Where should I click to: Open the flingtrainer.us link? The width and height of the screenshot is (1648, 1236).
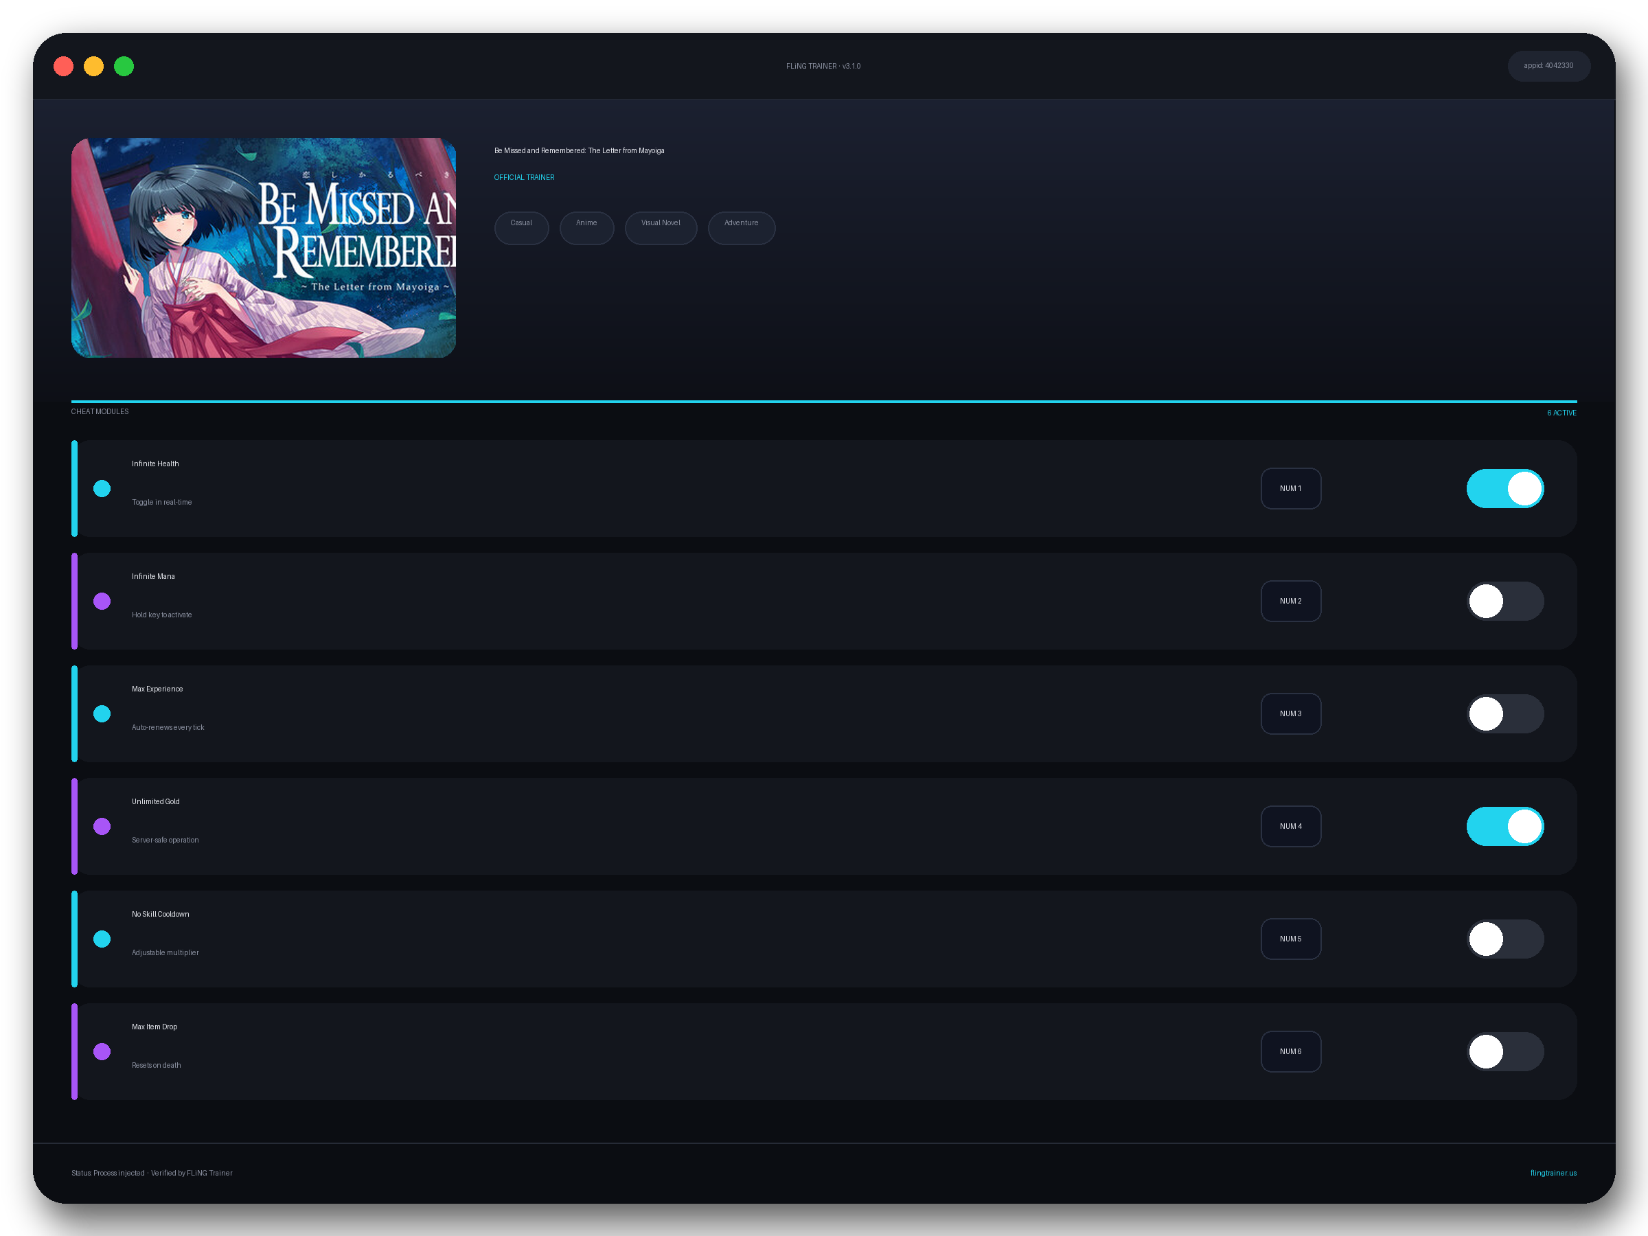[x=1553, y=1173]
